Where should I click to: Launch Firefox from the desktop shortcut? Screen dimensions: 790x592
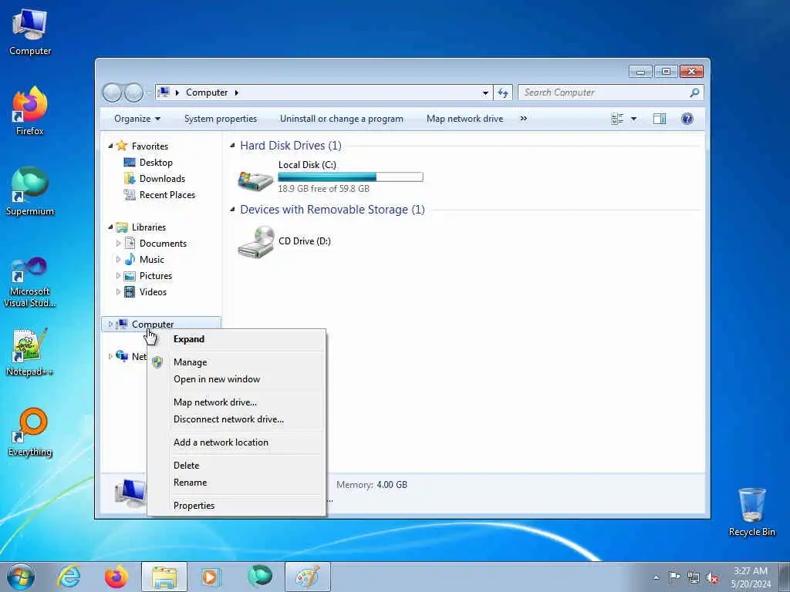[30, 111]
